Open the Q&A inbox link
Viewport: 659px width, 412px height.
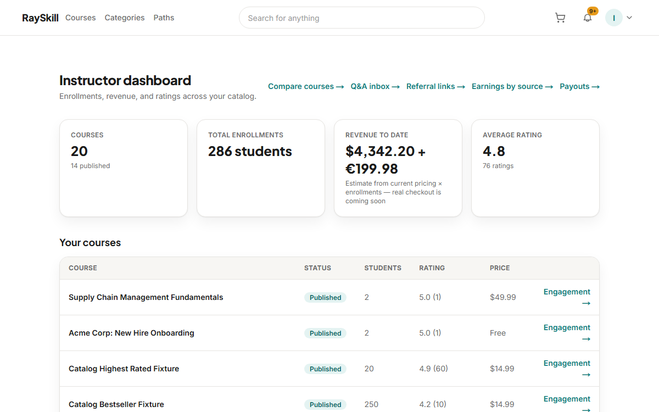(375, 86)
